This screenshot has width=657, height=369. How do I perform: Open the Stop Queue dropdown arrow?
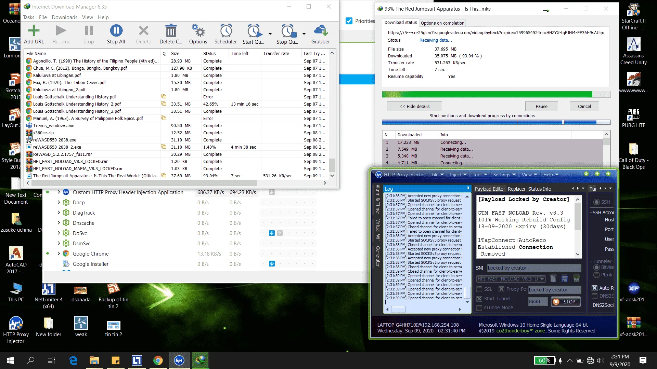304,34
